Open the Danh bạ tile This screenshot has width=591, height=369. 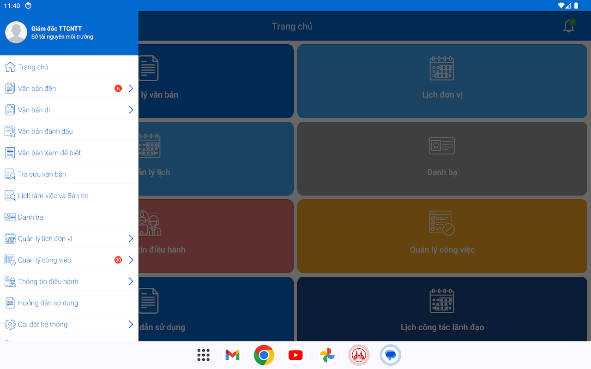442,159
